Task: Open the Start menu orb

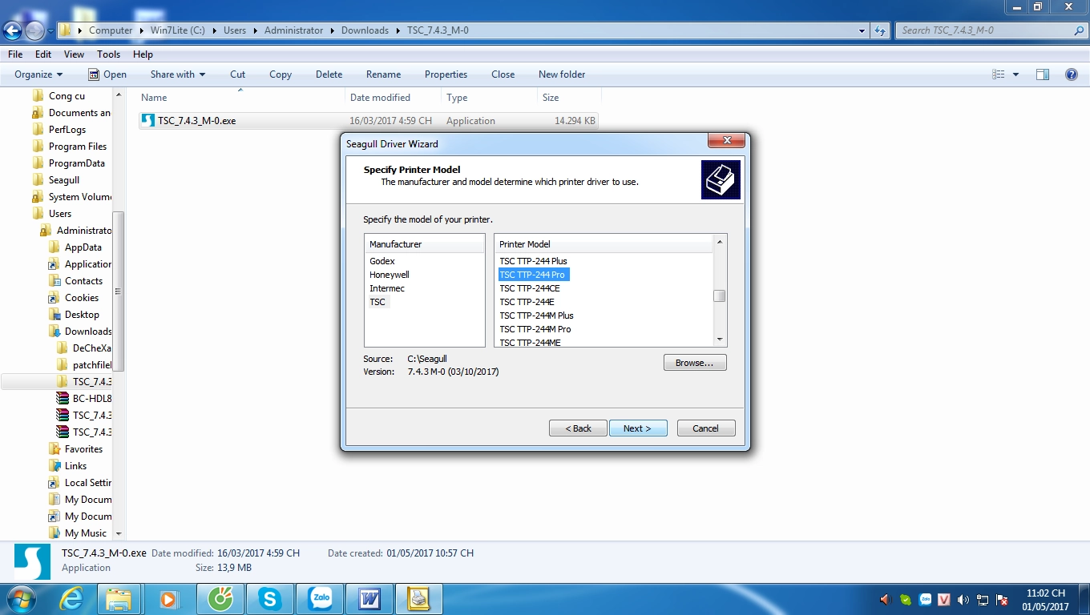Action: coord(20,599)
